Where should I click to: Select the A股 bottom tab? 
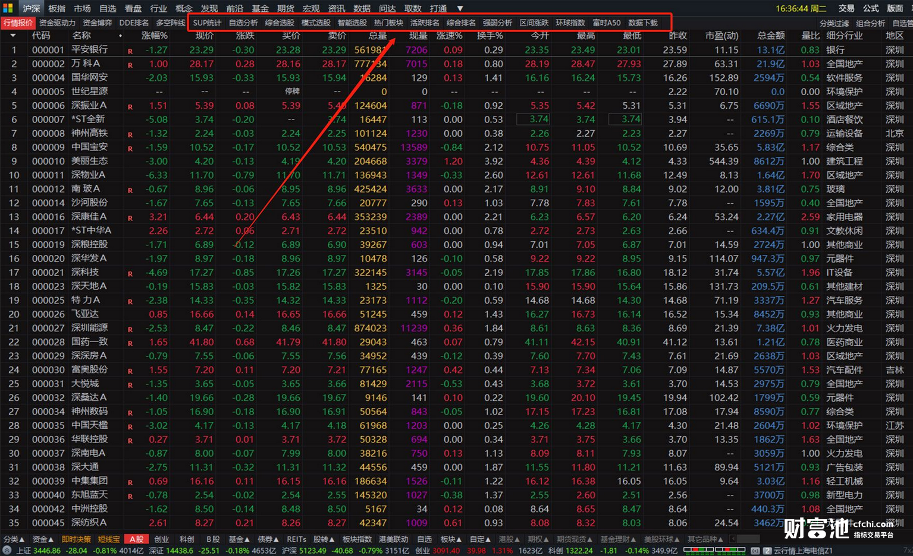(137, 539)
